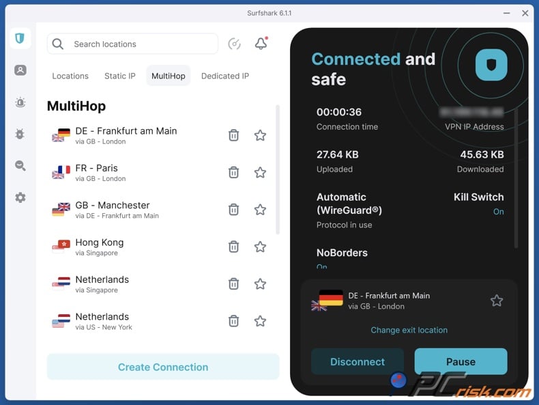539x405 pixels.
Task: Open the Alternative ID person icon in sidebar
Action: coord(20,70)
